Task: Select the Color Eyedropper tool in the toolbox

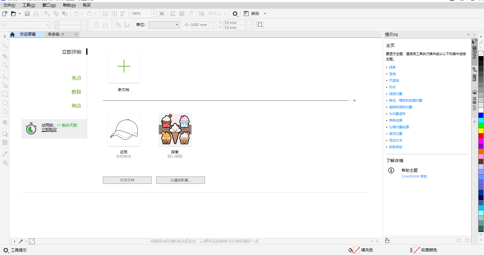Action: (x=5, y=154)
